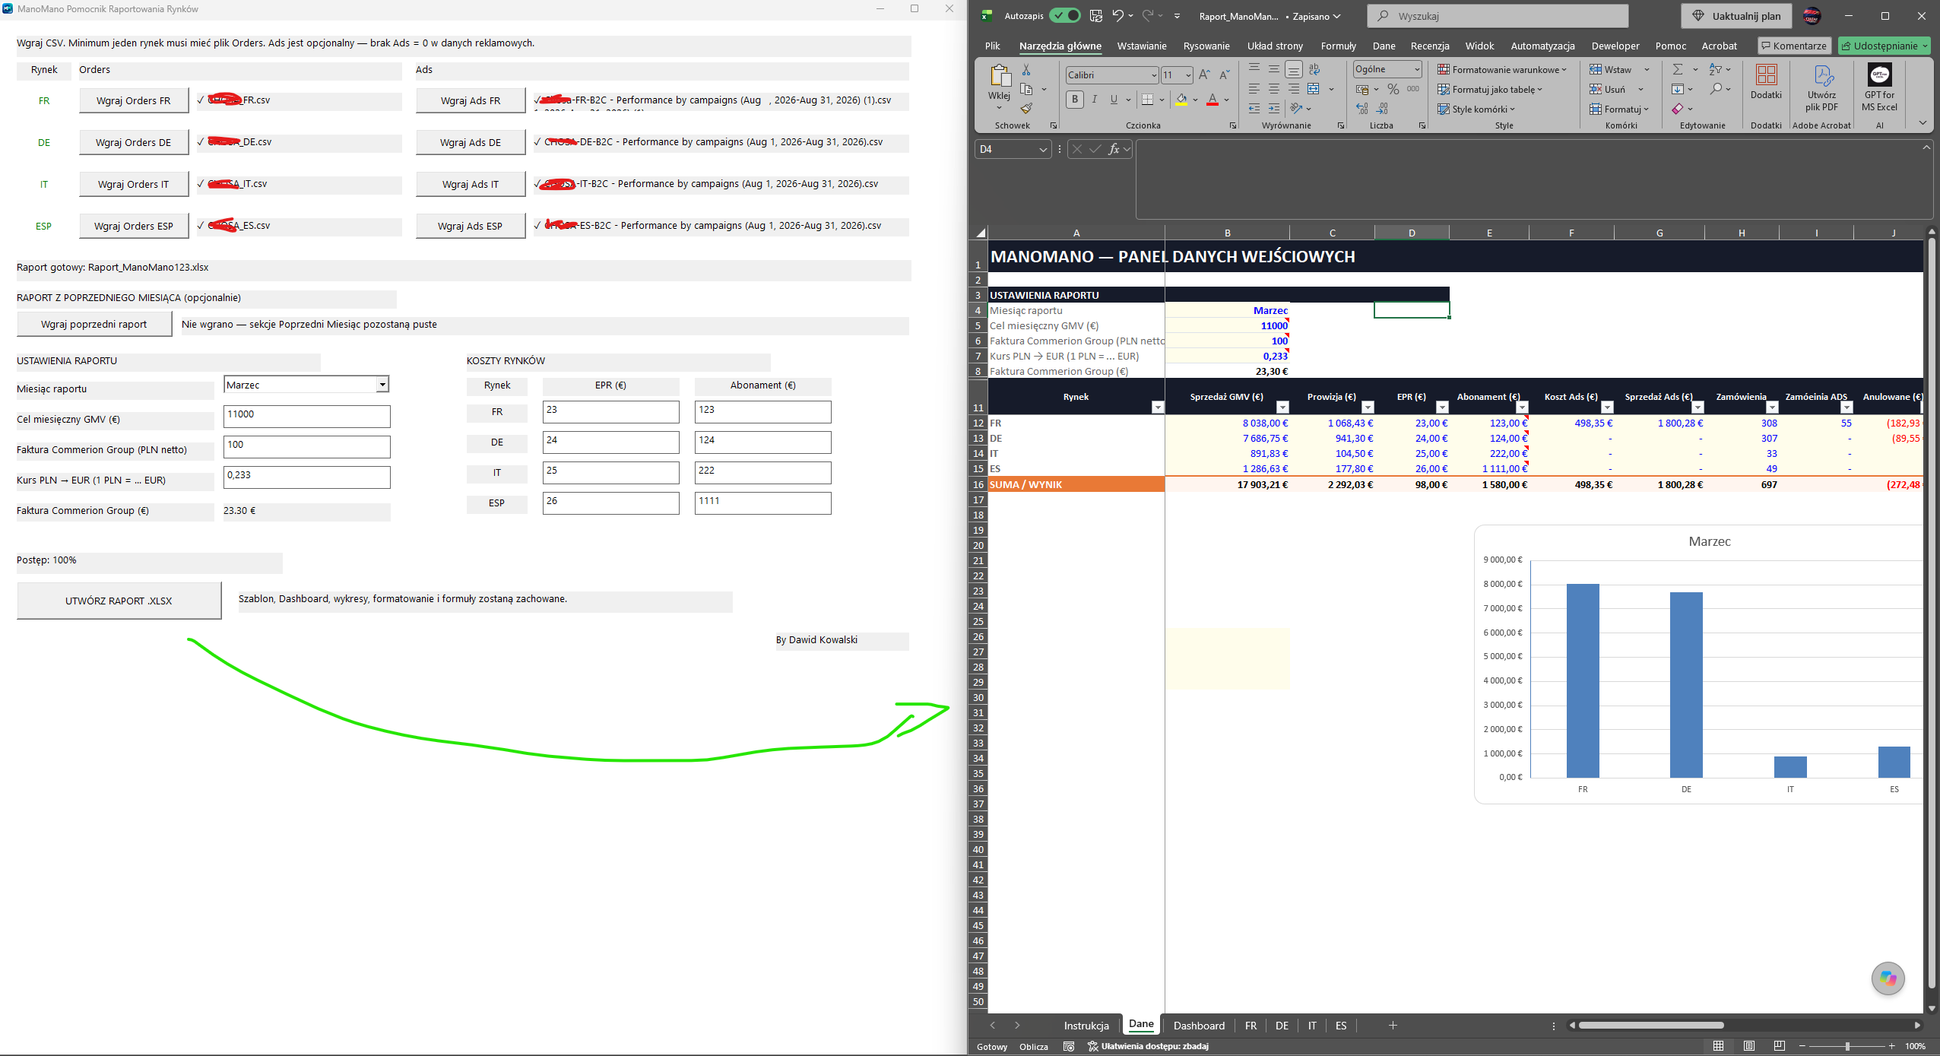Switch to Page Layout view icon
The width and height of the screenshot is (1940, 1056).
pos(1749,1046)
